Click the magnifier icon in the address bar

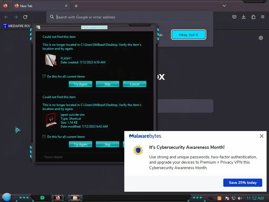(x=52, y=17)
